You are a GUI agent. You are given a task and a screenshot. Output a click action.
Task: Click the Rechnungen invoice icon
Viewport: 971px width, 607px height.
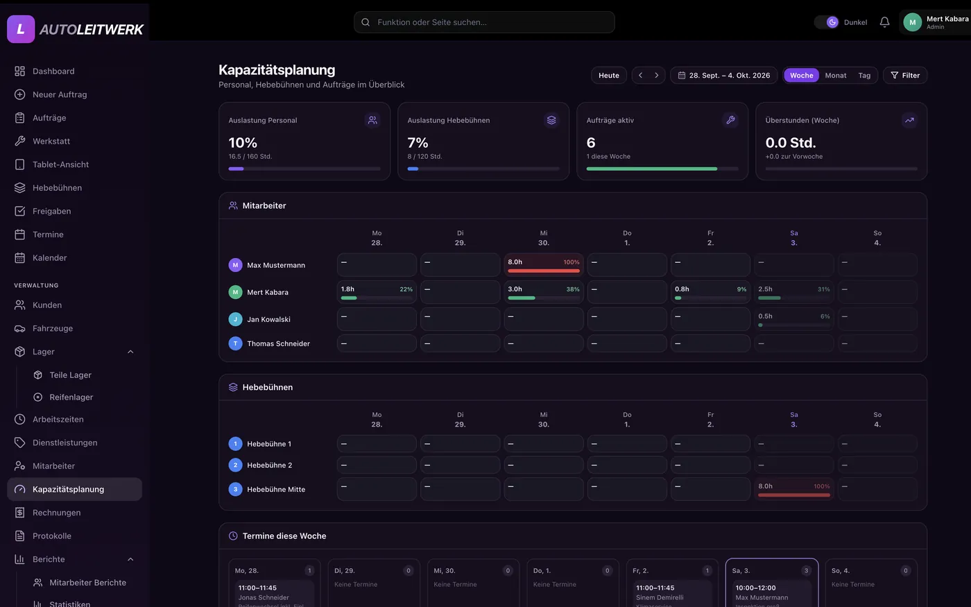click(x=20, y=513)
